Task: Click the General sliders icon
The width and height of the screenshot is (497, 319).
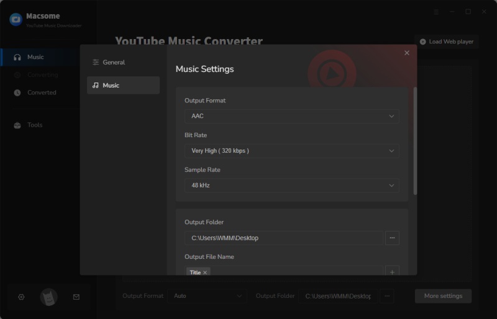Action: pyautogui.click(x=96, y=63)
